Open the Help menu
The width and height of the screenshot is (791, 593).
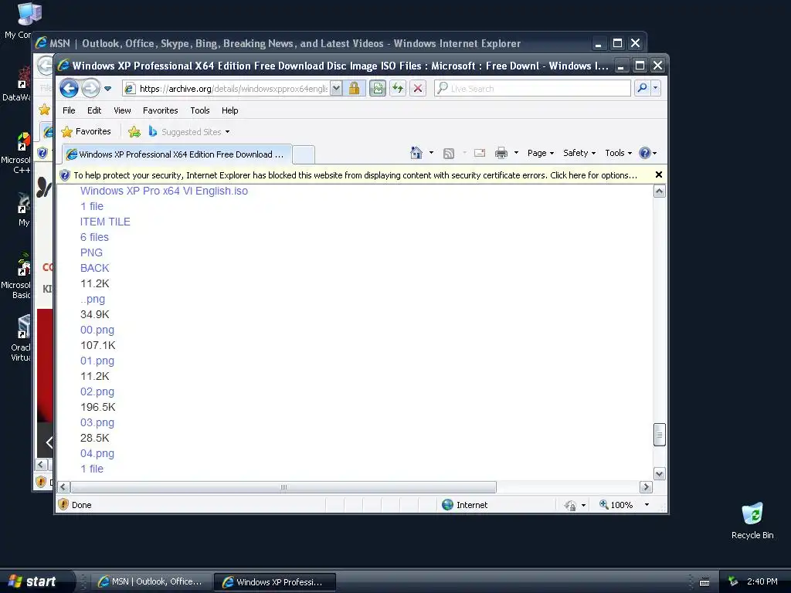229,110
